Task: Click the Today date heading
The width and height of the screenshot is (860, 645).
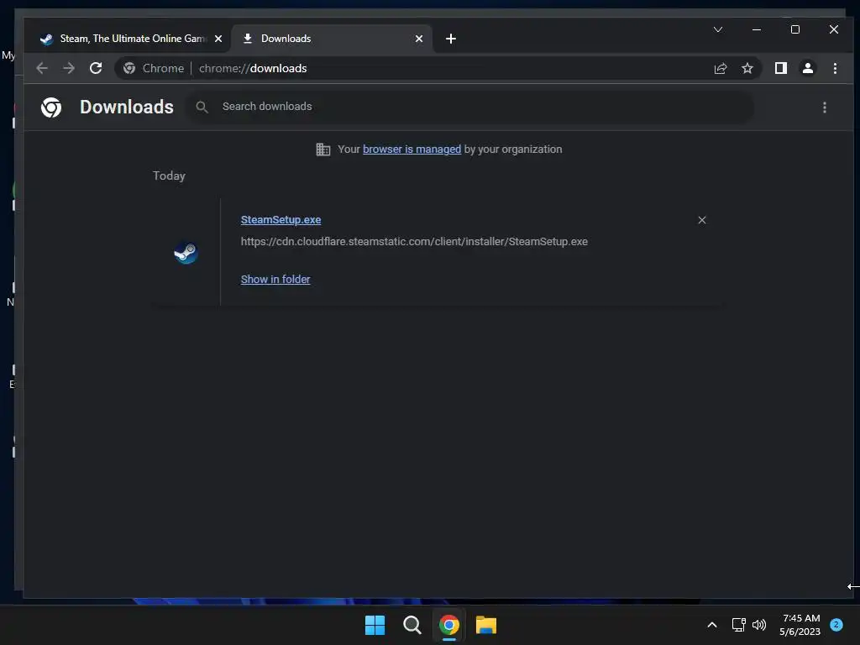Action: (169, 176)
